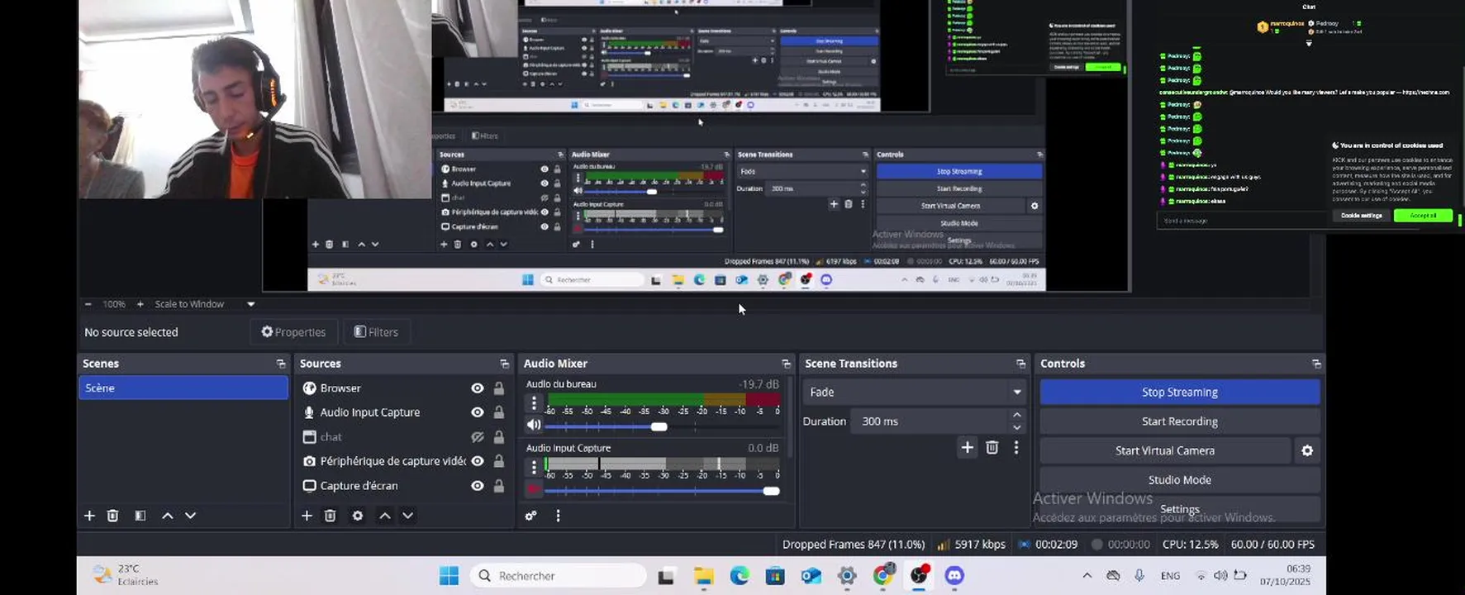This screenshot has height=595, width=1465.
Task: Open source properties gear in Sources panel
Action: point(358,516)
